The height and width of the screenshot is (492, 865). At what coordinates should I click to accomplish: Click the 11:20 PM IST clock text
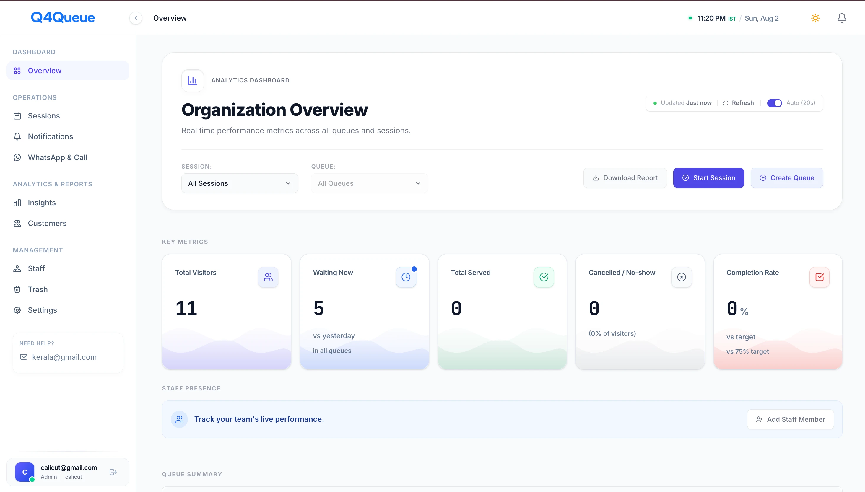[717, 18]
